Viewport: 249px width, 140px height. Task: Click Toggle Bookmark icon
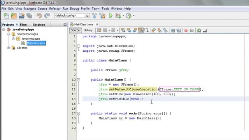[x=165, y=30]
